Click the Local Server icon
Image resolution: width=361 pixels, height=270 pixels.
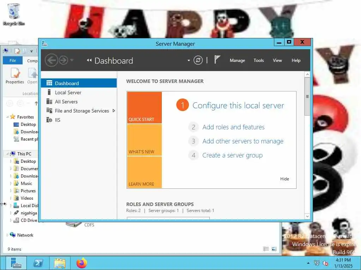click(x=49, y=92)
